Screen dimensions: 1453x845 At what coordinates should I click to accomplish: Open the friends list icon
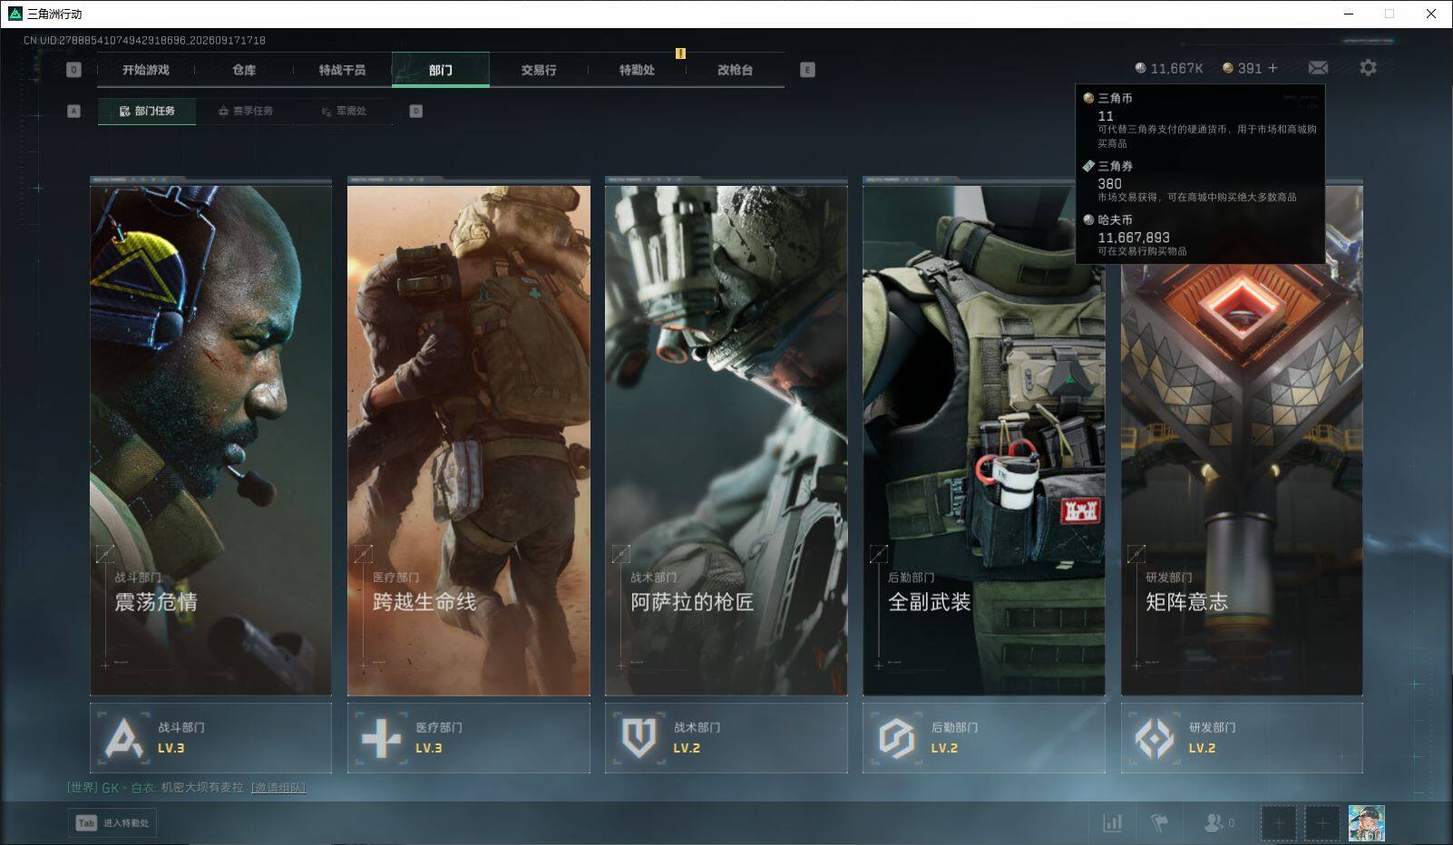tap(1213, 823)
